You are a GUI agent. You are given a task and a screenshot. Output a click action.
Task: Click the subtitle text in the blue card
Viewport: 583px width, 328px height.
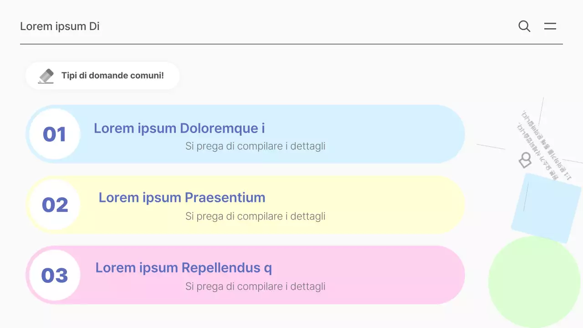pyautogui.click(x=255, y=146)
